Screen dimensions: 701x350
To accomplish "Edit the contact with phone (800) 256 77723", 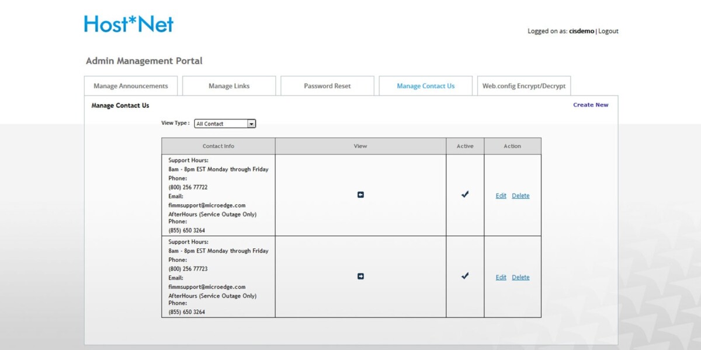I will 501,278.
